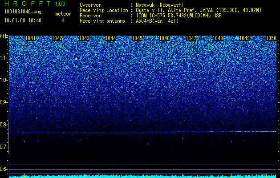Click the 1043 time label
Image resolution: width=280 pixels, height=178 pixels.
coord(84,38)
